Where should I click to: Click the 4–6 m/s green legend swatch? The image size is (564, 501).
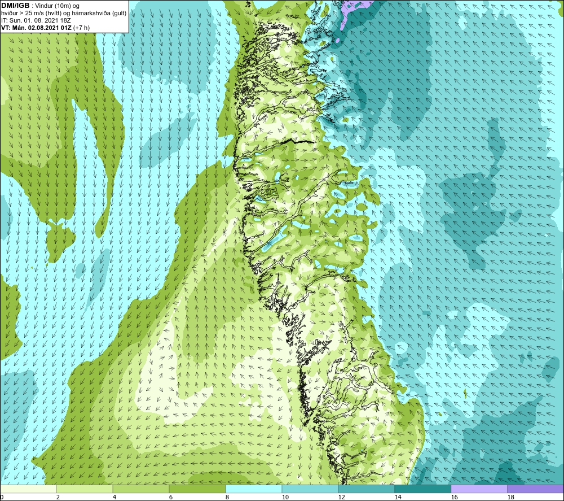(x=140, y=489)
